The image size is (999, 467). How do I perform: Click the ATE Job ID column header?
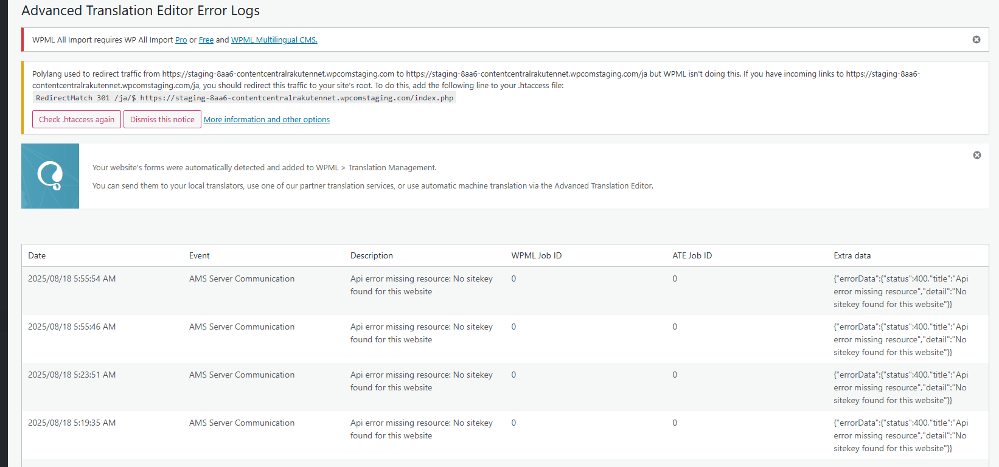(x=692, y=256)
